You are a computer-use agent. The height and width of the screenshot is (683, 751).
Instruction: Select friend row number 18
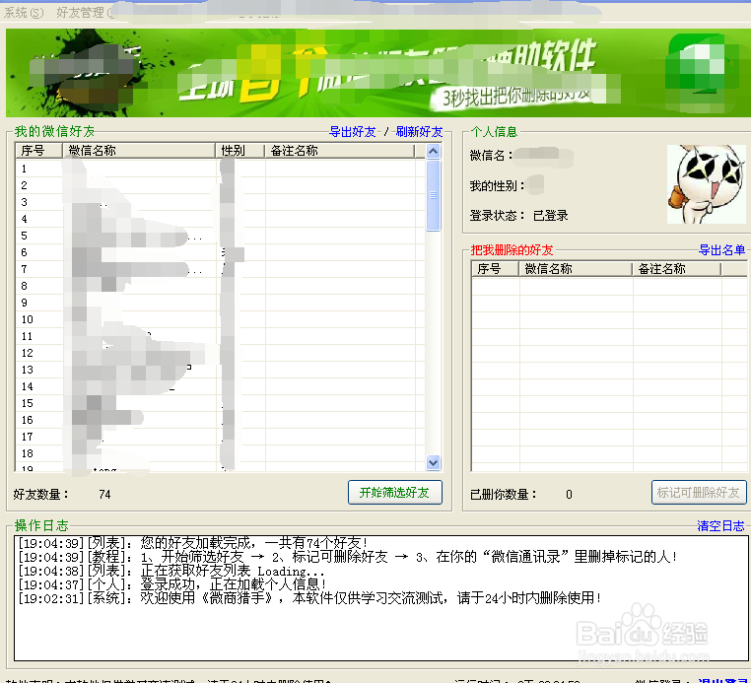220,453
